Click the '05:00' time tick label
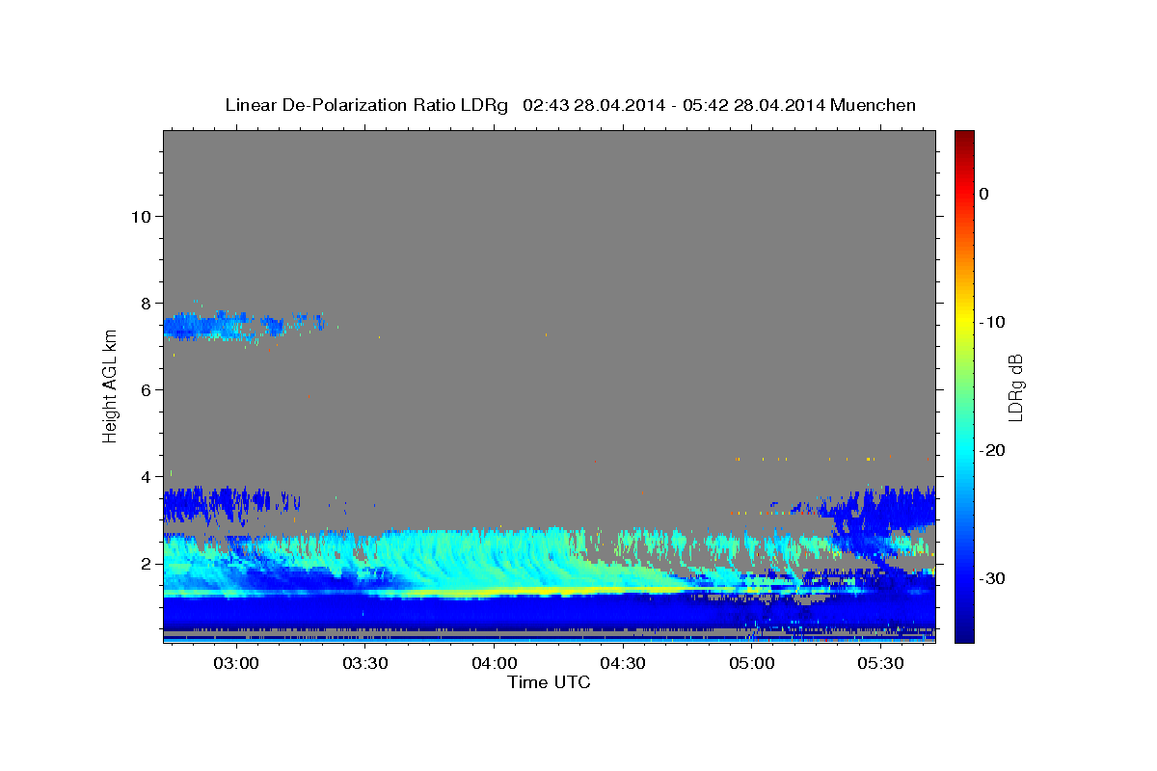The image size is (1157, 771). [x=751, y=664]
